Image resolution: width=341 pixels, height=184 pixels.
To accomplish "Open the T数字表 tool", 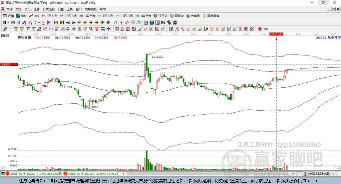I will click(143, 16).
